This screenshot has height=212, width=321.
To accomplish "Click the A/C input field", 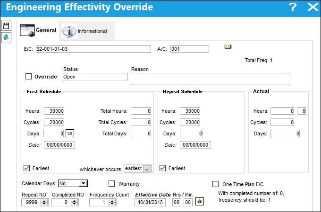I will (x=190, y=49).
